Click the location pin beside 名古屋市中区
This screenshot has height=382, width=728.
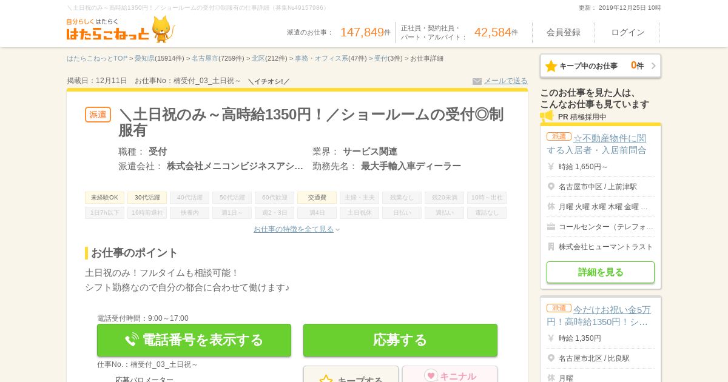pos(551,187)
